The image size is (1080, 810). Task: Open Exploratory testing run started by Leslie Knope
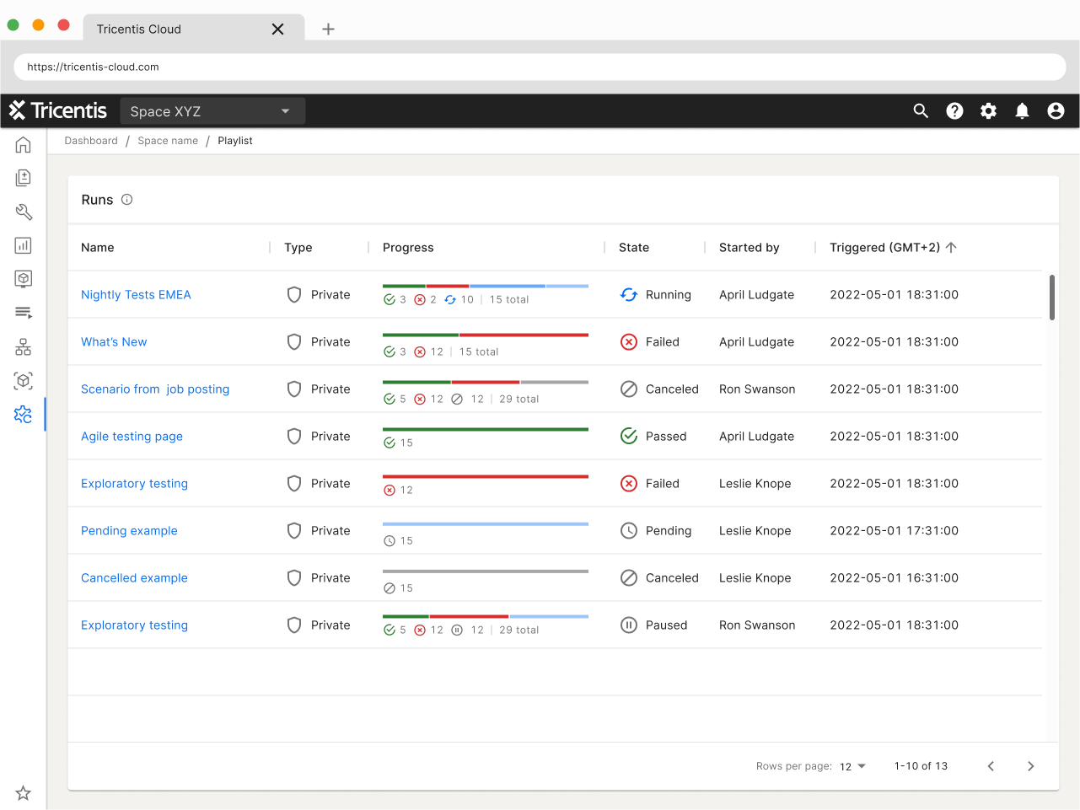tap(134, 483)
